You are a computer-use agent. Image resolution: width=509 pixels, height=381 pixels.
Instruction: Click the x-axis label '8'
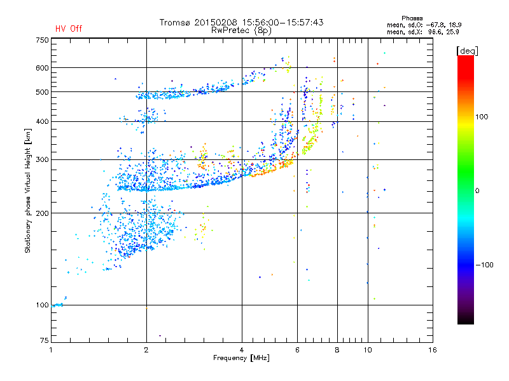337,350
